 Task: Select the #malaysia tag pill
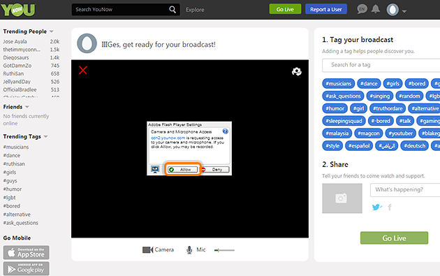coord(337,133)
